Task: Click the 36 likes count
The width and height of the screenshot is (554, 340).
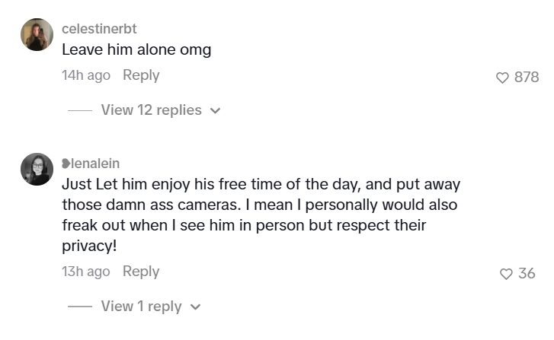Action: pos(527,273)
